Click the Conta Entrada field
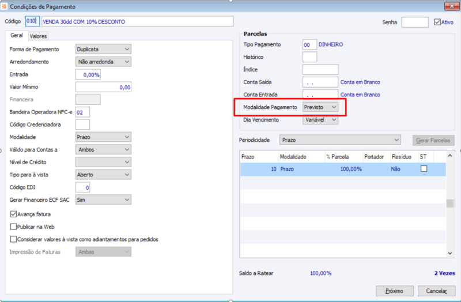The width and height of the screenshot is (461, 302). click(320, 95)
